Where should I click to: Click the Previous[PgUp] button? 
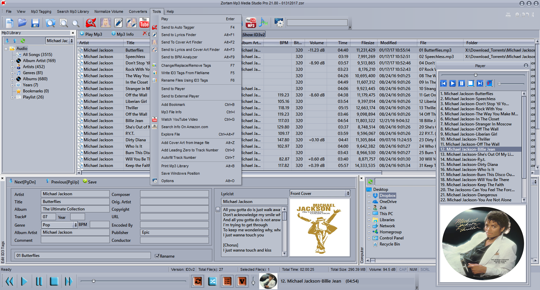(x=62, y=182)
